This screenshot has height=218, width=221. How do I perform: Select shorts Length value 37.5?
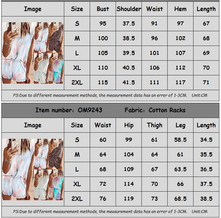(x=206, y=184)
